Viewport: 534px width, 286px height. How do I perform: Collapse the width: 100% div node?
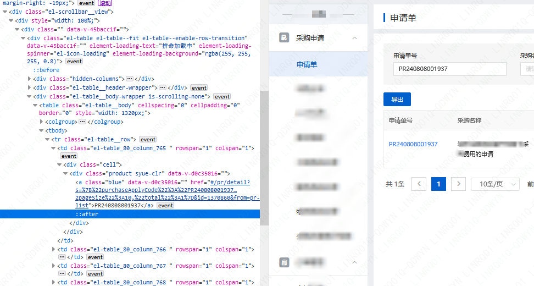(x=11, y=21)
